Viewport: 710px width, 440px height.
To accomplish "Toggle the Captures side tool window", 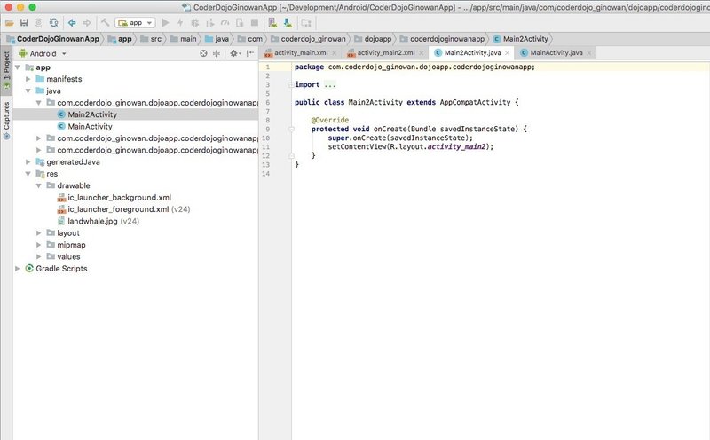I will click(6, 121).
